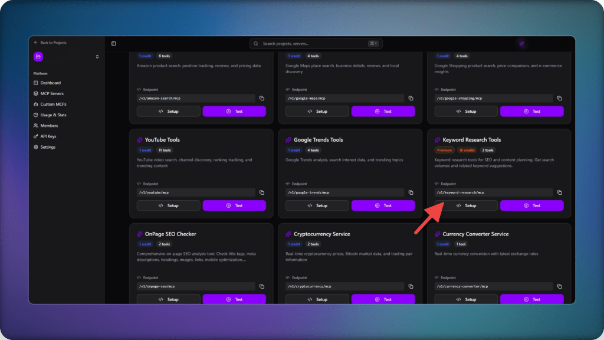Click Setup for Google Shopping server
The width and height of the screenshot is (604, 340).
tap(466, 112)
